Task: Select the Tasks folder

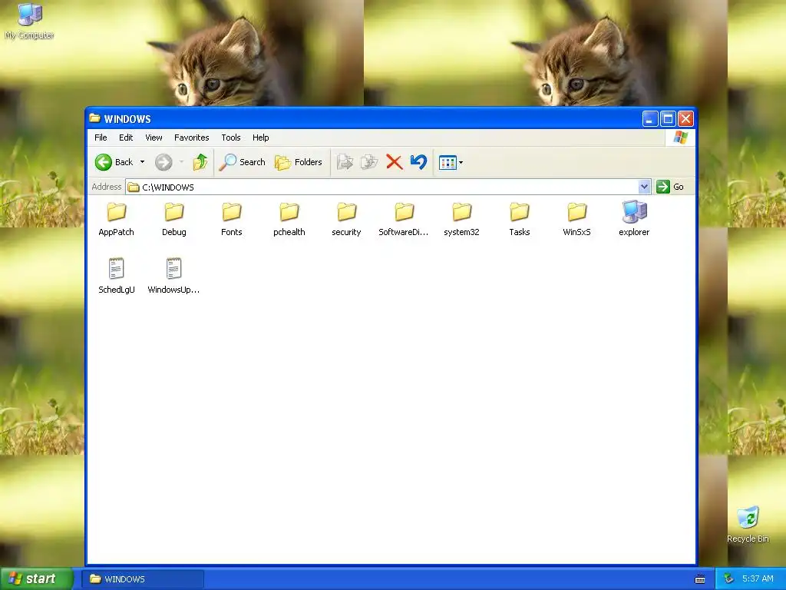Action: pos(520,219)
